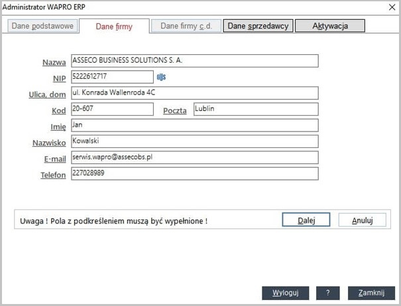The image size is (401, 306).
Task: Switch to the Dane podstawowe tab
Action: click(x=42, y=26)
